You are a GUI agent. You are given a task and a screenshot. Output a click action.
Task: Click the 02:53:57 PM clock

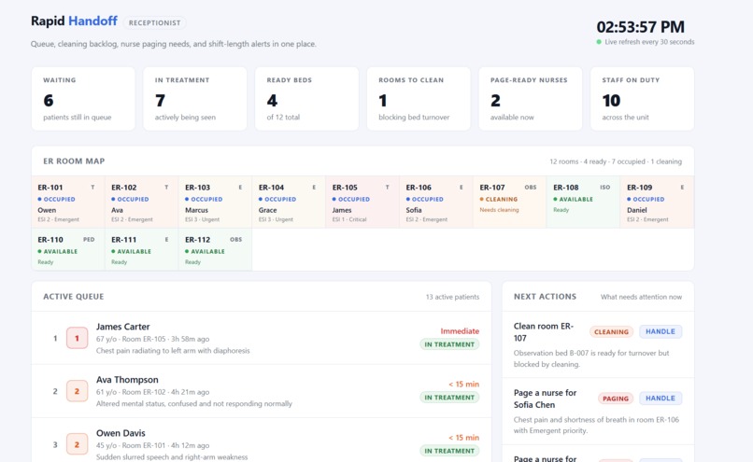[x=641, y=27]
